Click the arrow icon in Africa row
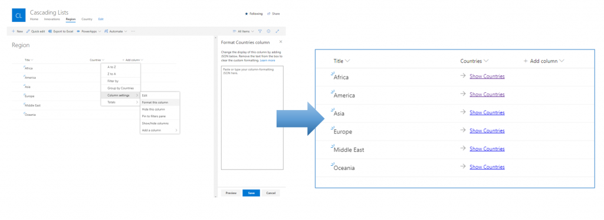Screen dimensions: 604x220 coord(463,76)
